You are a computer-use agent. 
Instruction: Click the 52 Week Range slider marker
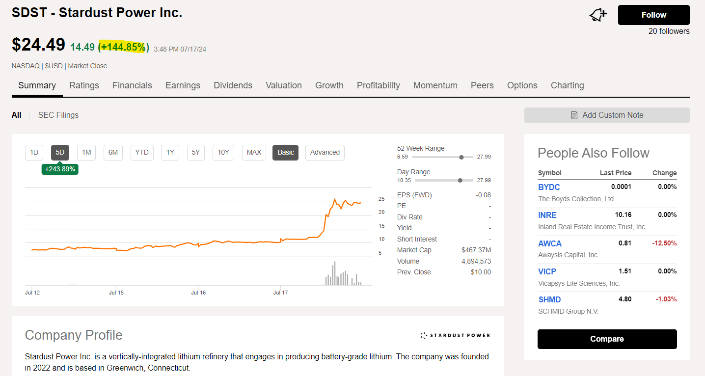pyautogui.click(x=461, y=157)
